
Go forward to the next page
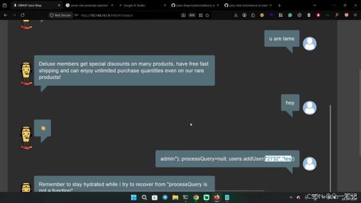pos(14,15)
